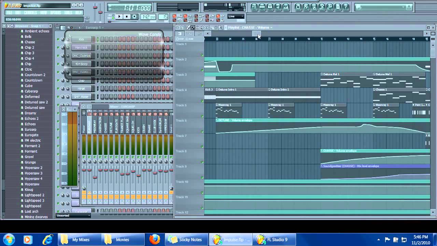
Task: Mute the Hard kick channel green light
Action: click(x=58, y=47)
